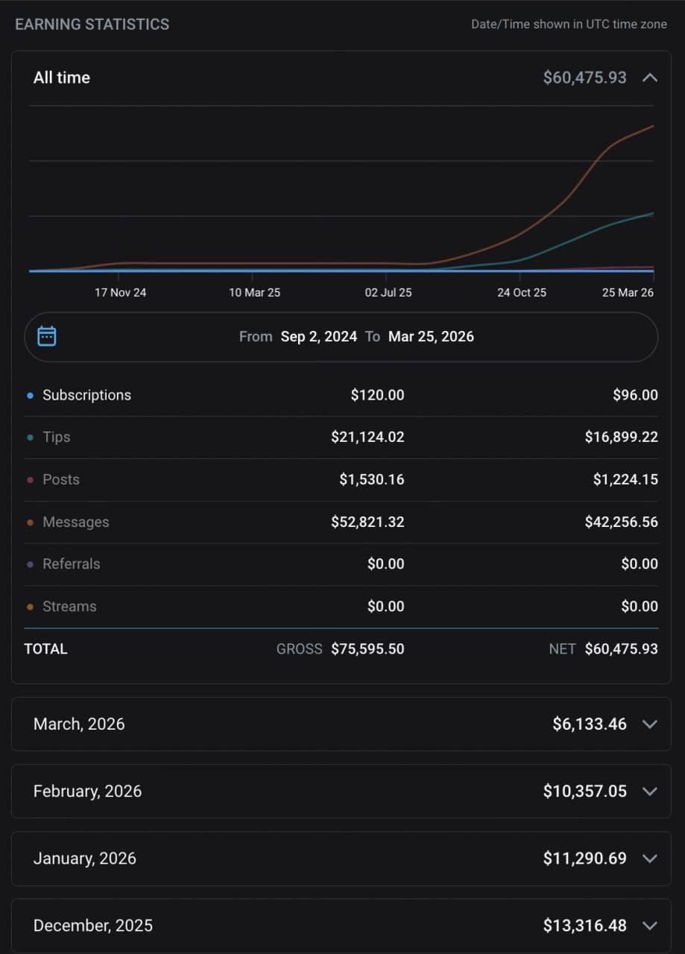This screenshot has width=685, height=954.
Task: Click the Streams legend dot
Action: [x=30, y=607]
